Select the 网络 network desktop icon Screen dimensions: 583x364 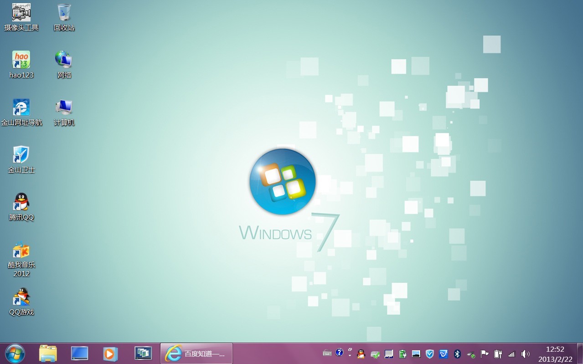pos(64,65)
